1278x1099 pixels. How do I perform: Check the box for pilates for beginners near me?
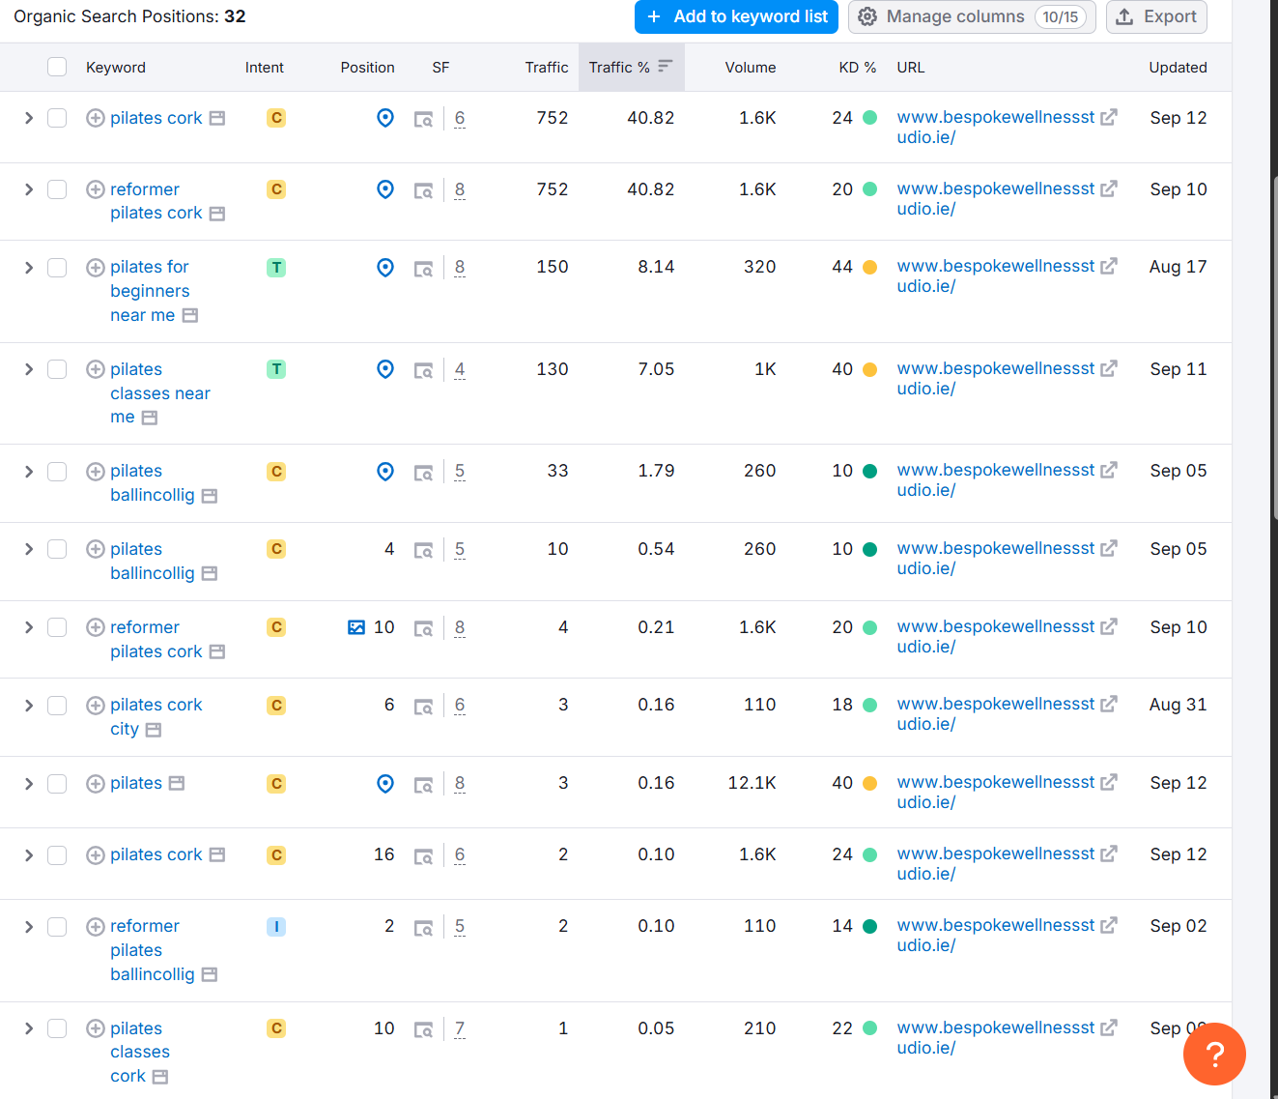click(x=57, y=268)
